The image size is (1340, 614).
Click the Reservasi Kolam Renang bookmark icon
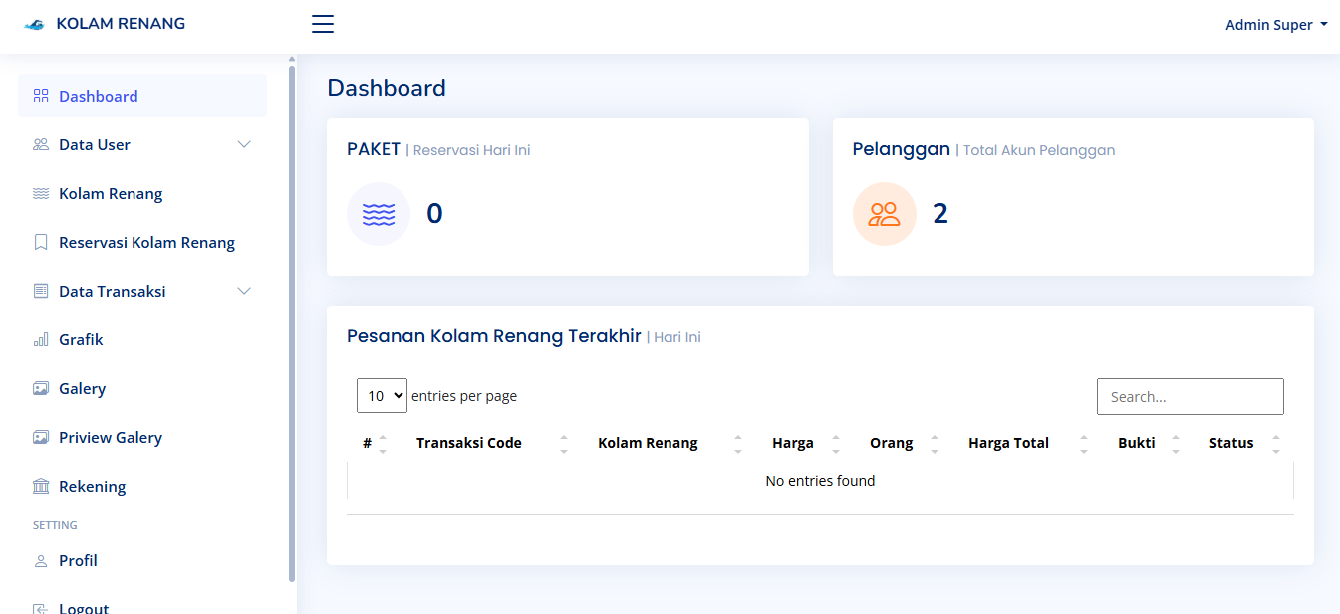coord(40,242)
